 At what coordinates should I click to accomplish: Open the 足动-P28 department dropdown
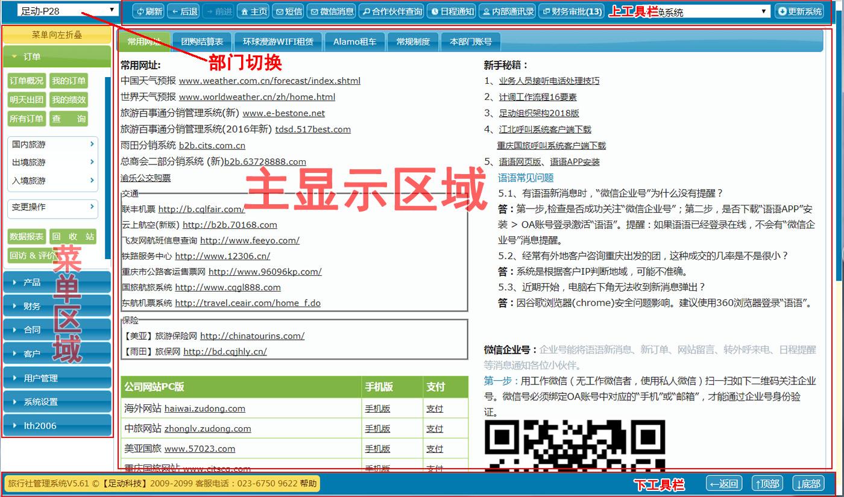(66, 10)
